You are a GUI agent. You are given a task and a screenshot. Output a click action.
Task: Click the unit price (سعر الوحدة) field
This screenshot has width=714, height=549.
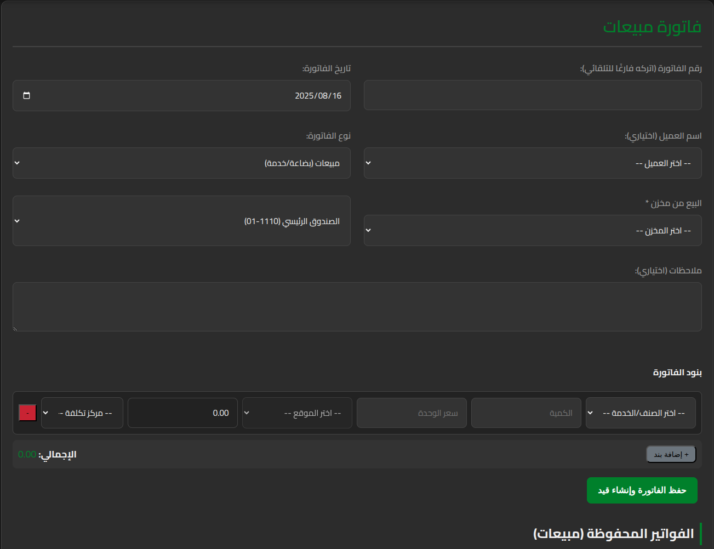pos(411,413)
